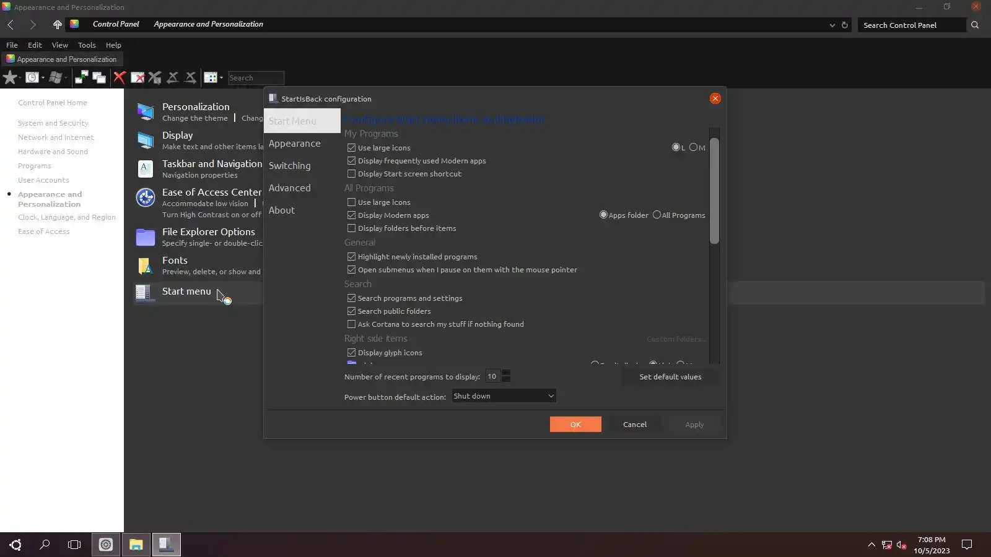
Task: Open File Explorer from the taskbar
Action: pyautogui.click(x=136, y=545)
